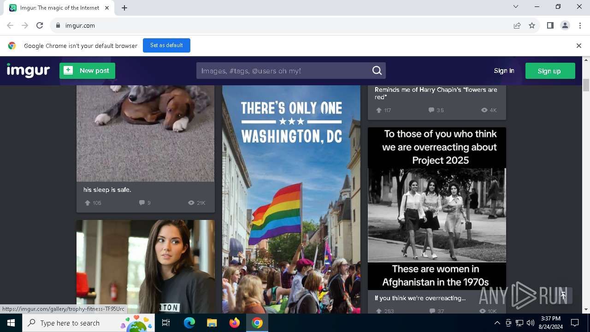The width and height of the screenshot is (590, 332).
Task: Open the Washington, DC pride flag image
Action: 291,199
